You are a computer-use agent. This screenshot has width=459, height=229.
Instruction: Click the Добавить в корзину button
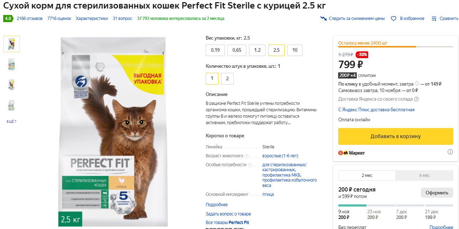click(x=395, y=136)
